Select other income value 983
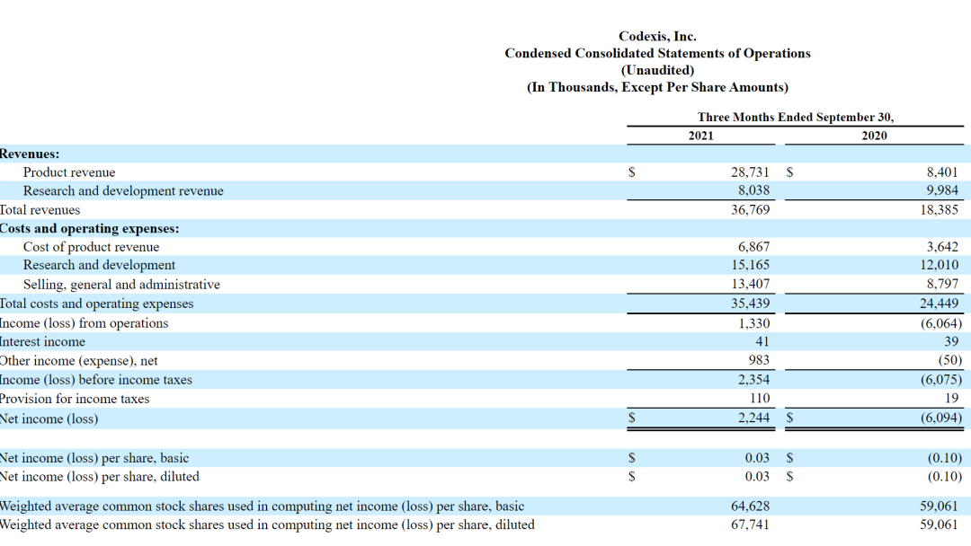971x546 pixels. coord(759,360)
